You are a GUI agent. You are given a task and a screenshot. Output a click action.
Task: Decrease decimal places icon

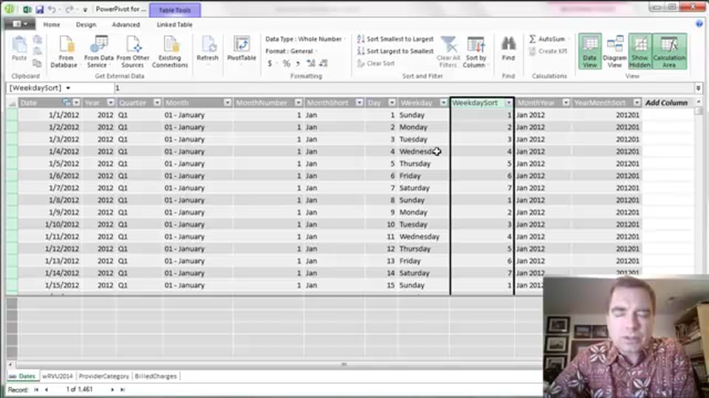(323, 63)
